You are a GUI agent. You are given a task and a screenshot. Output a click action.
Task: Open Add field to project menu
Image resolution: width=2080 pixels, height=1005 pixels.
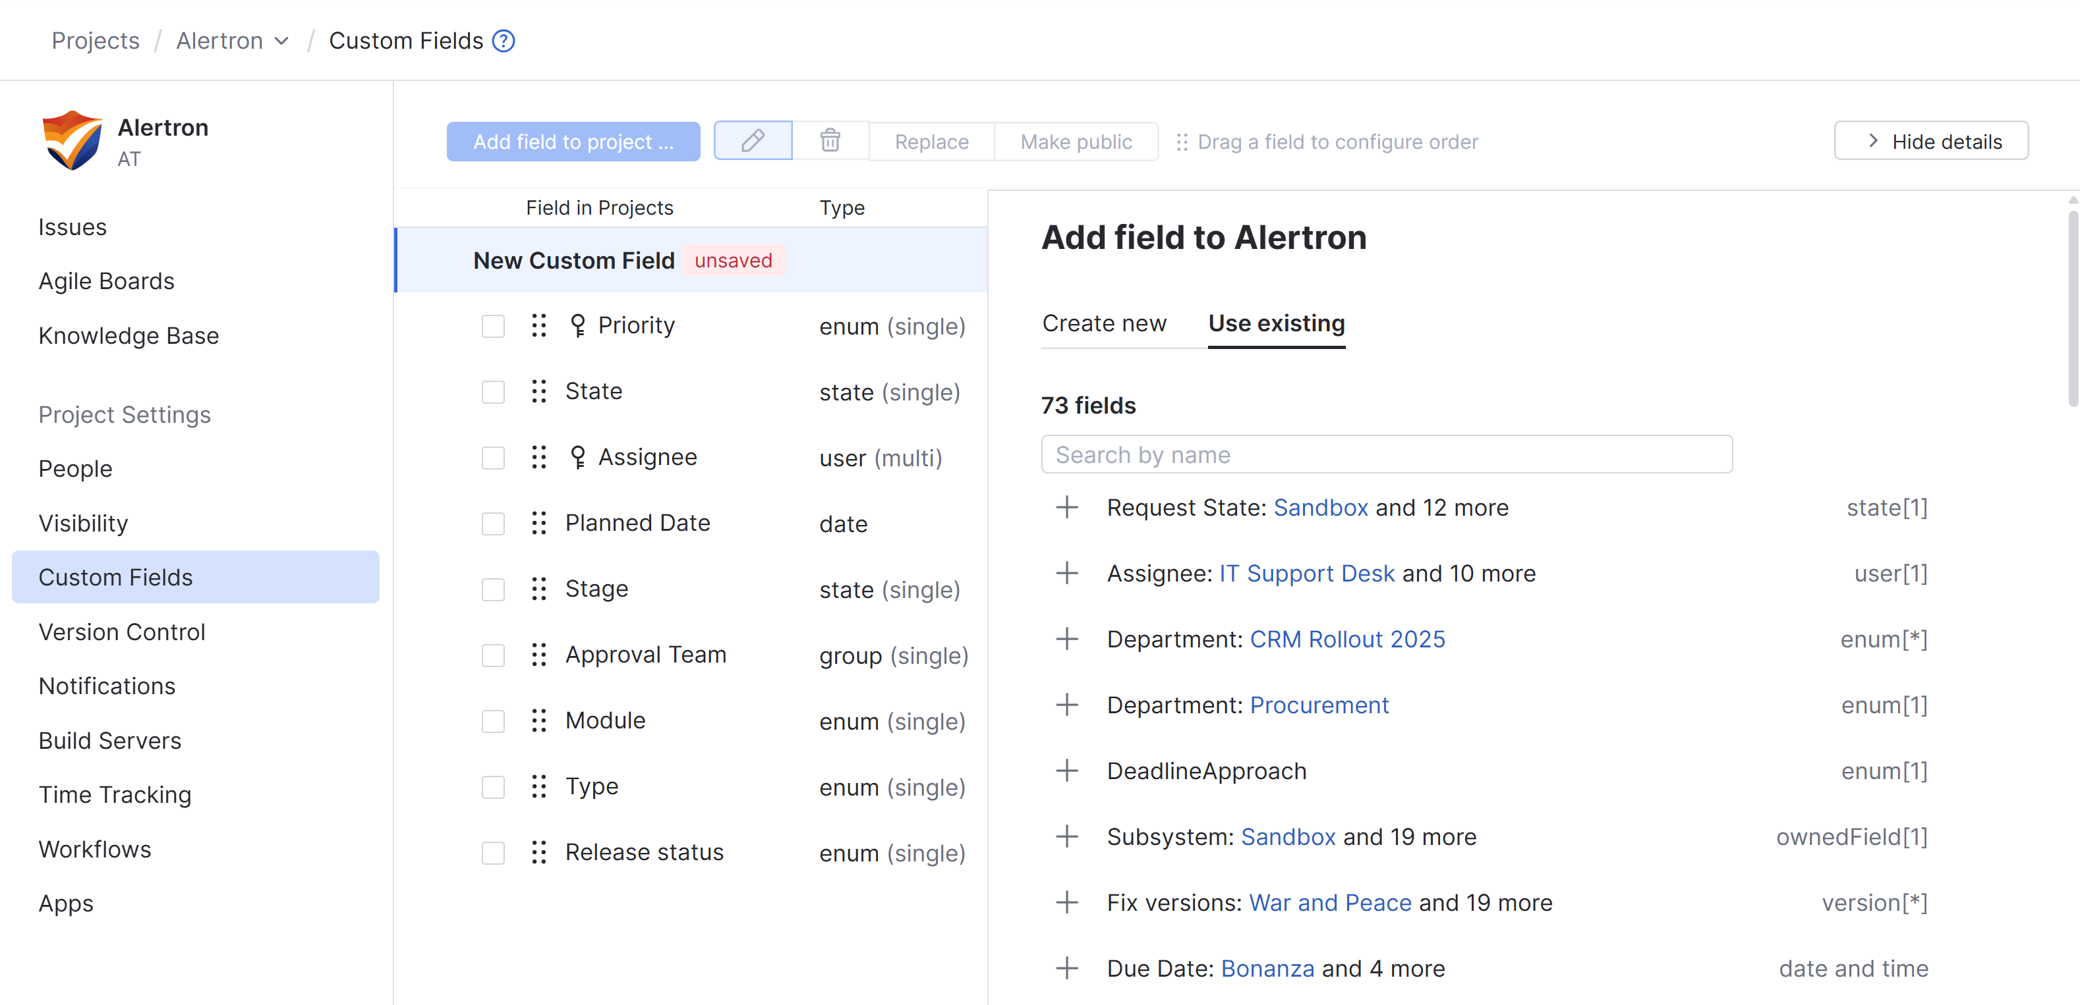click(x=573, y=141)
